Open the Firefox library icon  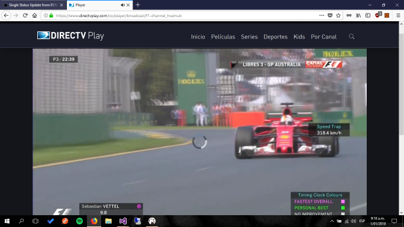click(x=358, y=15)
